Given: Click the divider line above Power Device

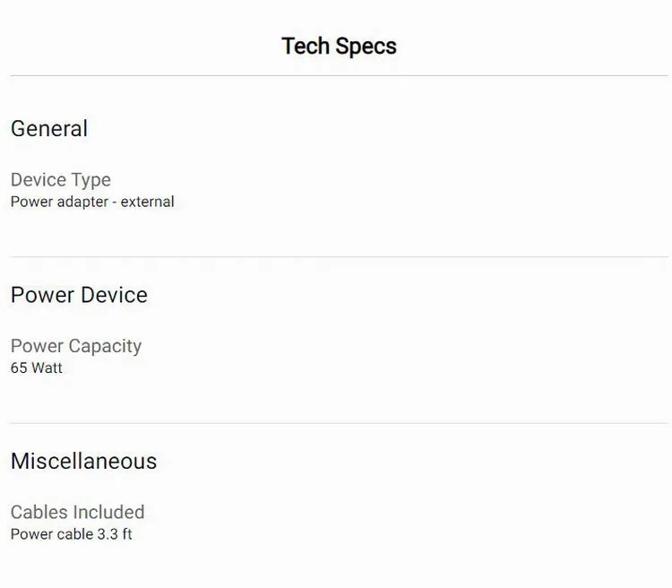Looking at the screenshot, I should [x=339, y=257].
